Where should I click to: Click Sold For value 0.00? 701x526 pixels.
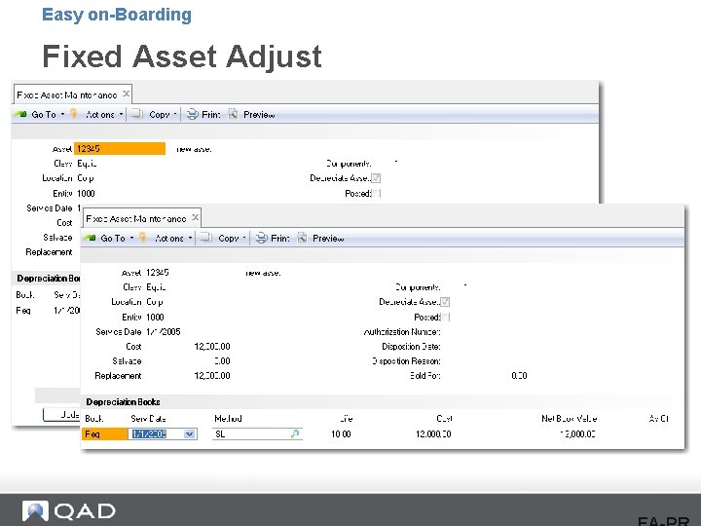pyautogui.click(x=519, y=376)
